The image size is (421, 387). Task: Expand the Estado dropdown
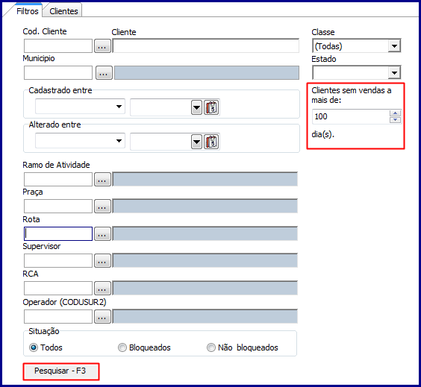[x=394, y=72]
